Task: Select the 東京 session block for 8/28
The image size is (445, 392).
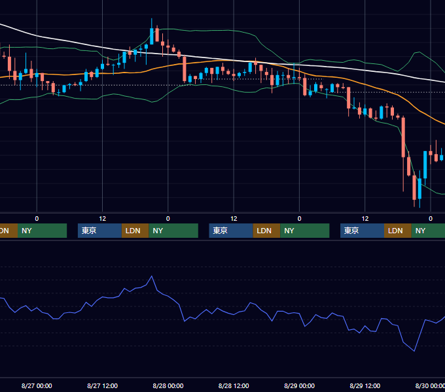Action: (231, 231)
